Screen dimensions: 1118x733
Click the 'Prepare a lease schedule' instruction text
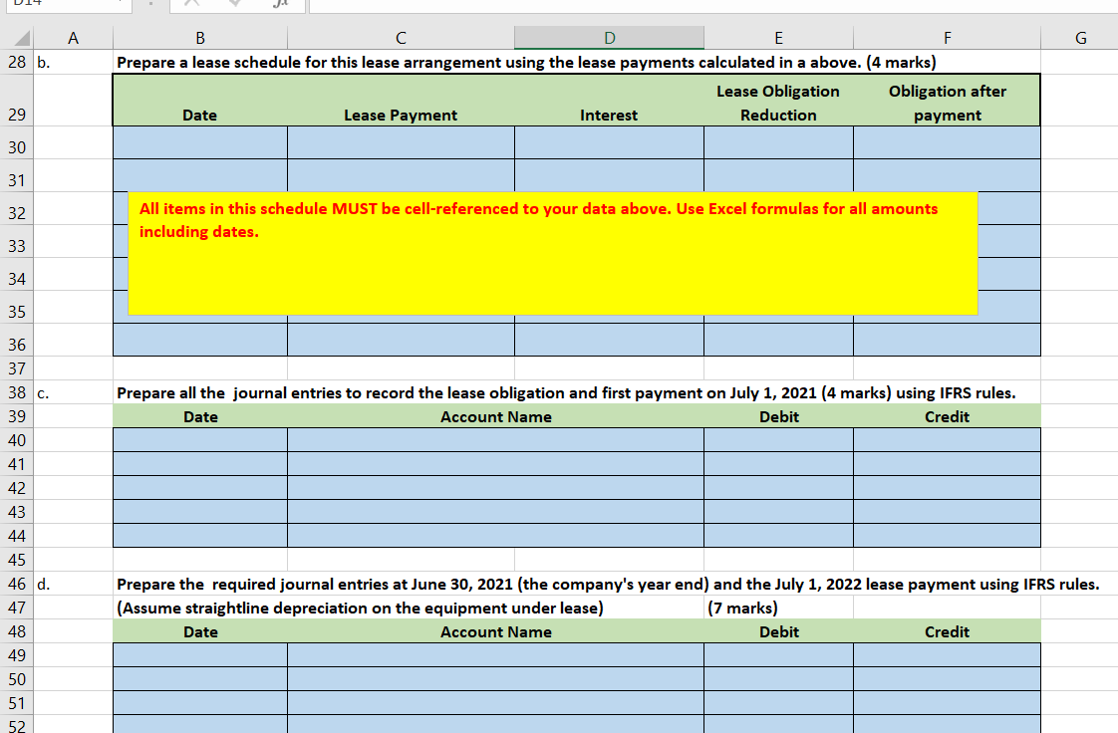coord(526,62)
